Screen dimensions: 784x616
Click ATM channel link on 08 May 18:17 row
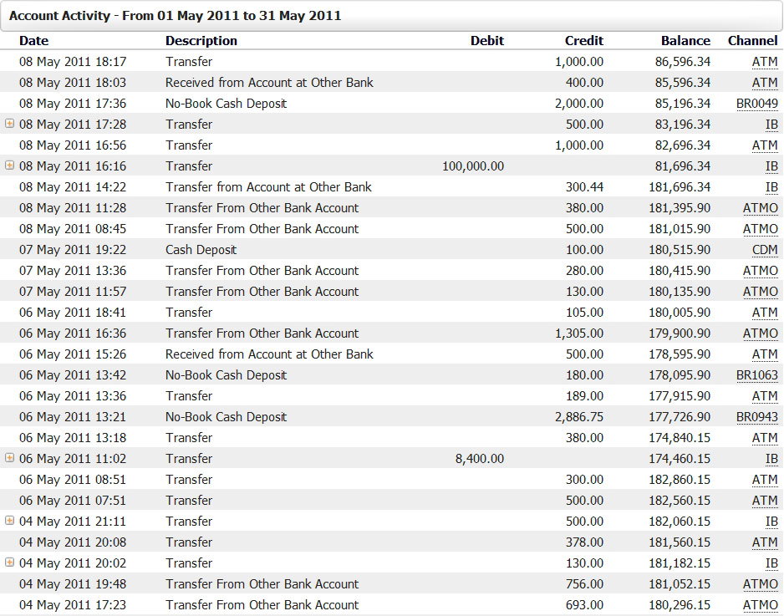click(765, 62)
